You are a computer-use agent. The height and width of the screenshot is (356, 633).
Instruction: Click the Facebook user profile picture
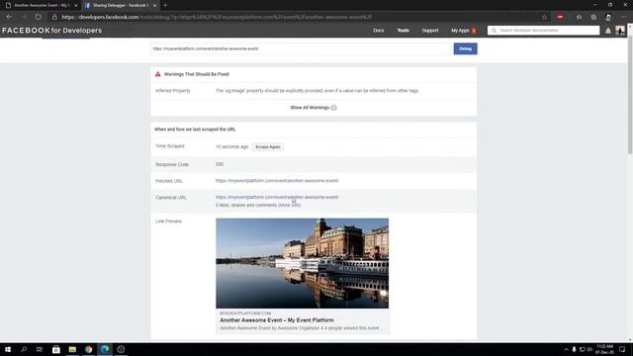point(620,31)
